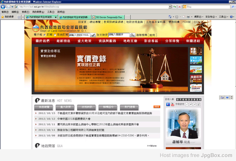This screenshot has height=161, width=236.
Task: Select large font size icon
Action: 195,104
